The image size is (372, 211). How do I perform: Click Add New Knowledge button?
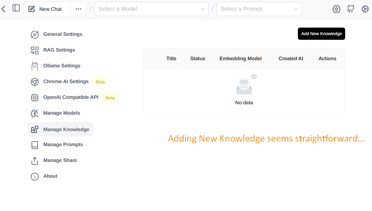pos(321,34)
